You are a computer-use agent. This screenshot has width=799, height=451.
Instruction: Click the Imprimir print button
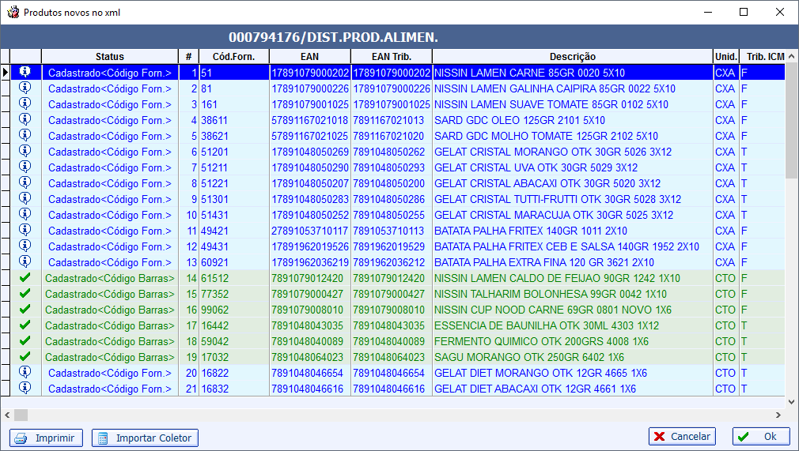pyautogui.click(x=46, y=438)
